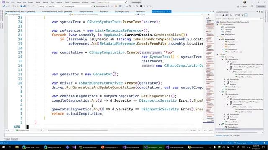
Task: Click the No issues found indicator
Action: (x=22, y=130)
